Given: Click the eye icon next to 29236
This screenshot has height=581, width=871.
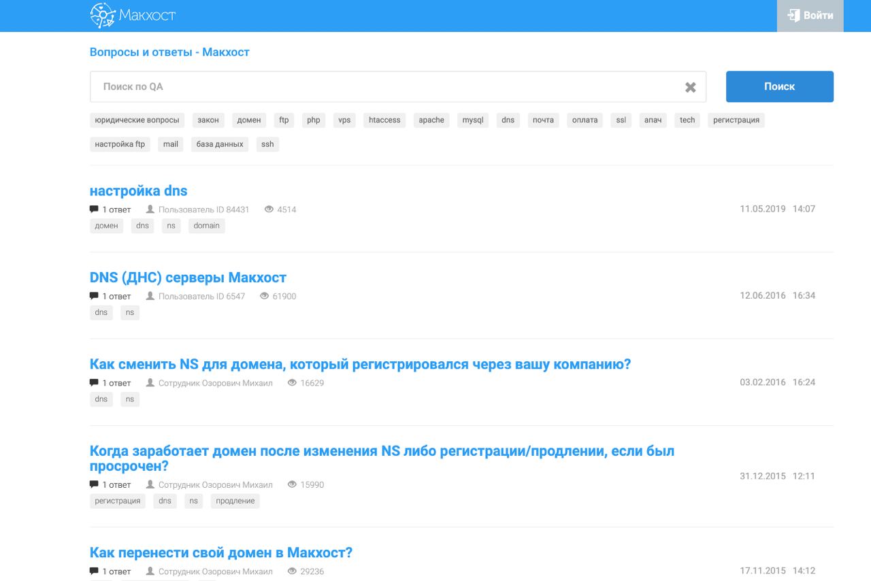Looking at the screenshot, I should click(x=293, y=571).
